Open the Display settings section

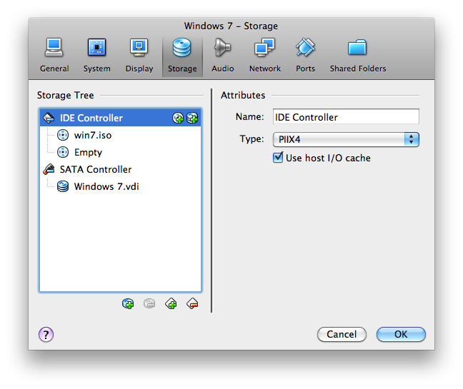139,56
